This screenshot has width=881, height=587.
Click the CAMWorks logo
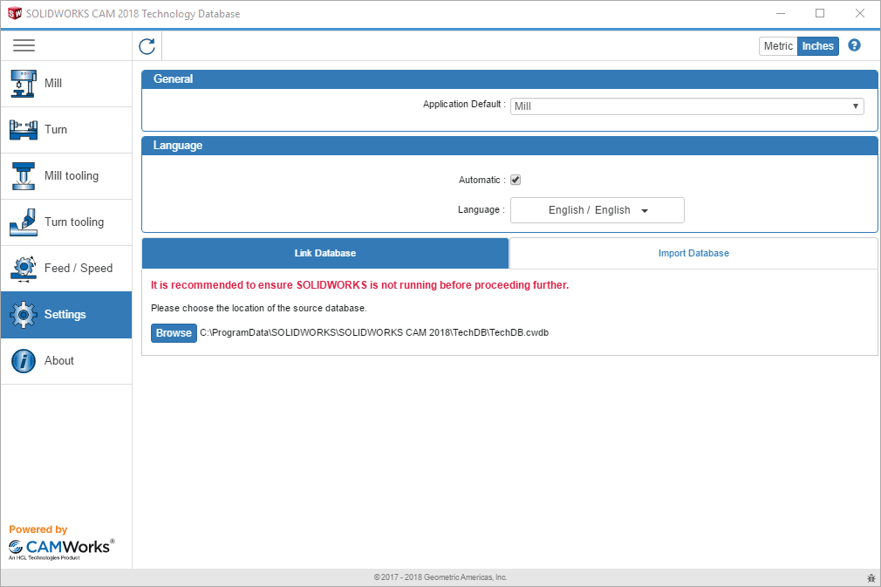pyautogui.click(x=61, y=549)
